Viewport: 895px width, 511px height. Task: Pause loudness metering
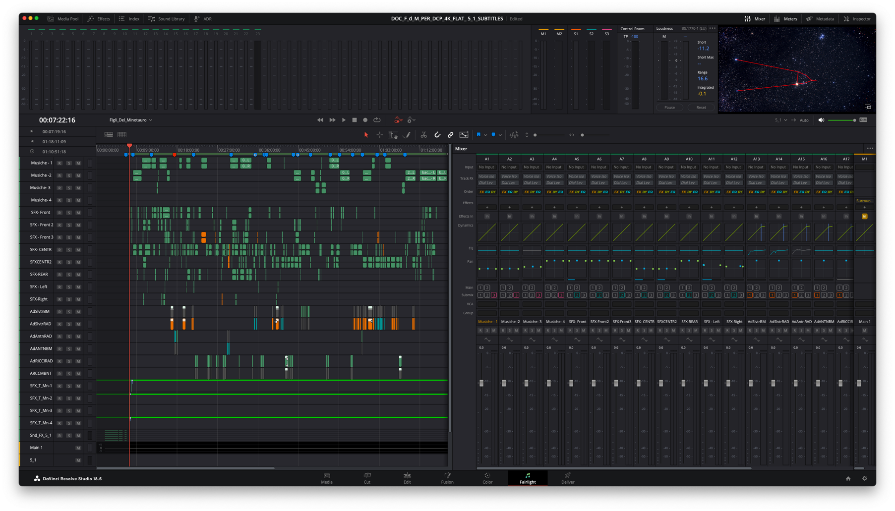pyautogui.click(x=669, y=108)
